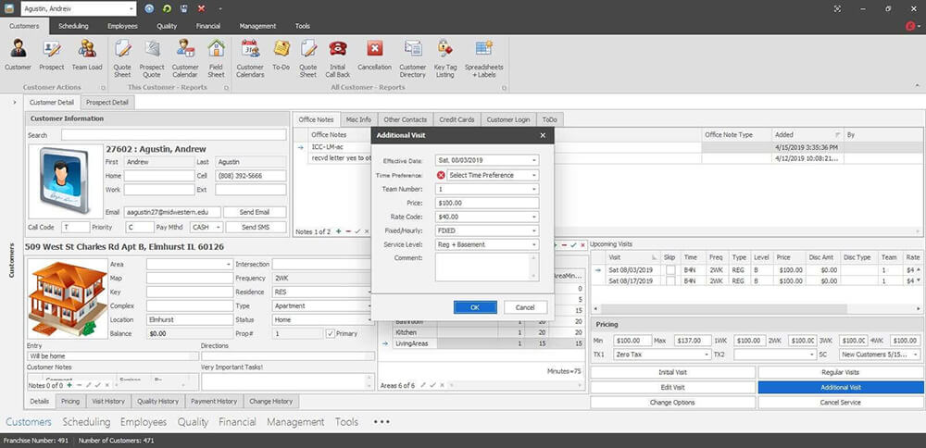This screenshot has height=448, width=926.
Task: Click the customer Search field
Action: (173, 135)
